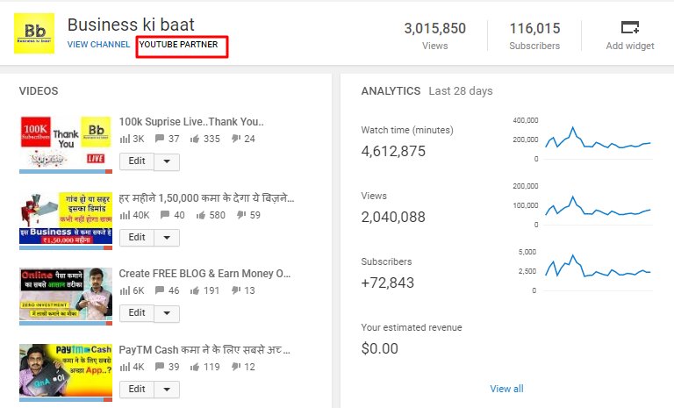Click dislikes thumb icon showing 13

pyautogui.click(x=236, y=290)
